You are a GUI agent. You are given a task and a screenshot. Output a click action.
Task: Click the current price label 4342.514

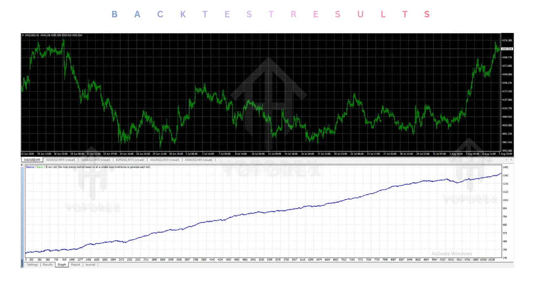pos(507,49)
